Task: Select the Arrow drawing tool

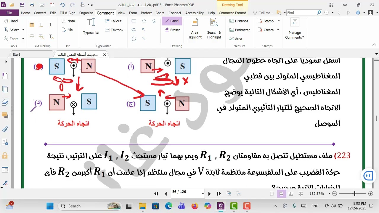Action: coord(144,30)
